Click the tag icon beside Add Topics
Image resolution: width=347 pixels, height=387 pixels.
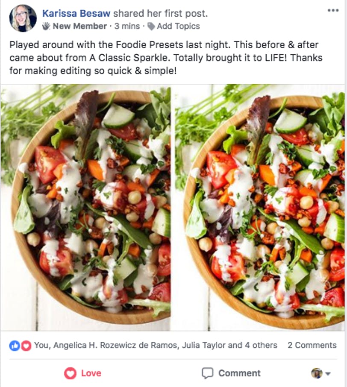pyautogui.click(x=151, y=26)
